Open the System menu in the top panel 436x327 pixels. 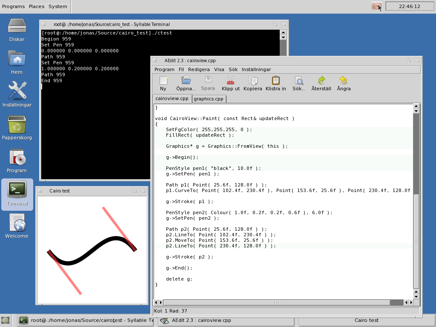(58, 6)
